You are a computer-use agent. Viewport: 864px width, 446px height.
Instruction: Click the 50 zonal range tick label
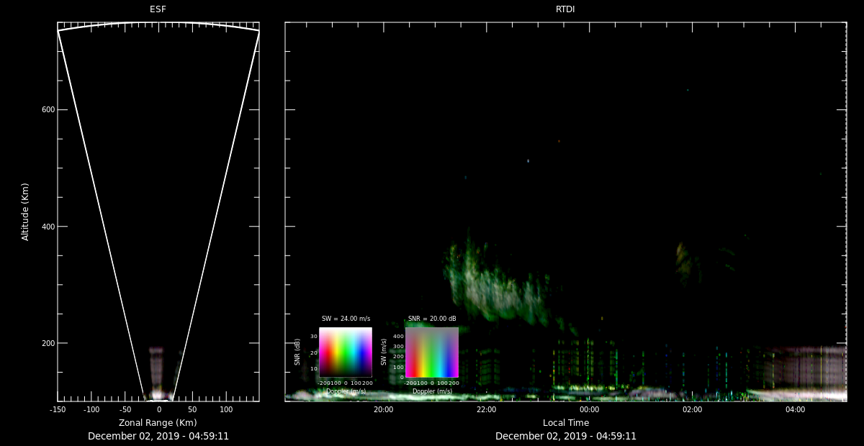tap(192, 409)
